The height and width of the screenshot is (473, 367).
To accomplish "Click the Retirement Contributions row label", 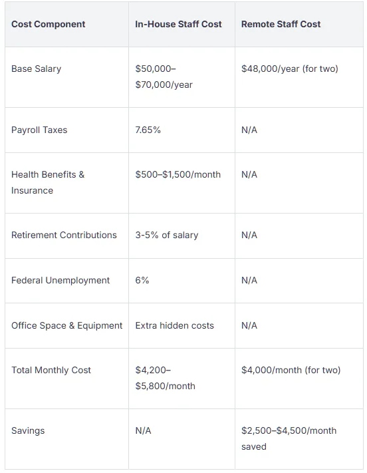I will tap(64, 235).
